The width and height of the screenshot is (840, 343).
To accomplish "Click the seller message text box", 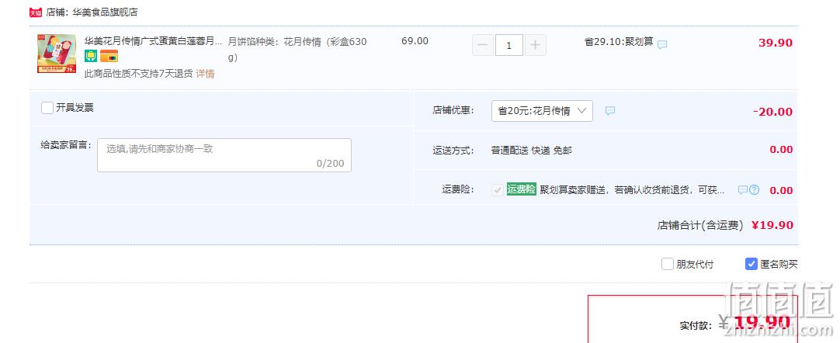I will point(224,155).
